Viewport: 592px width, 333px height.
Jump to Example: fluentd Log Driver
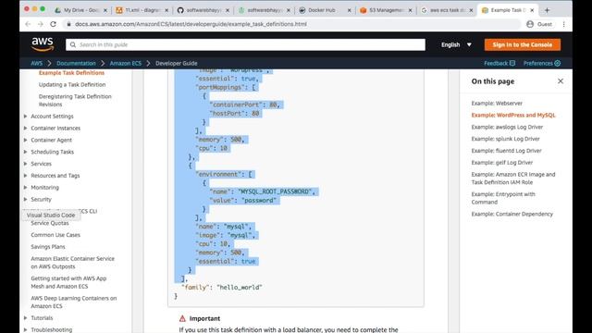click(x=506, y=151)
